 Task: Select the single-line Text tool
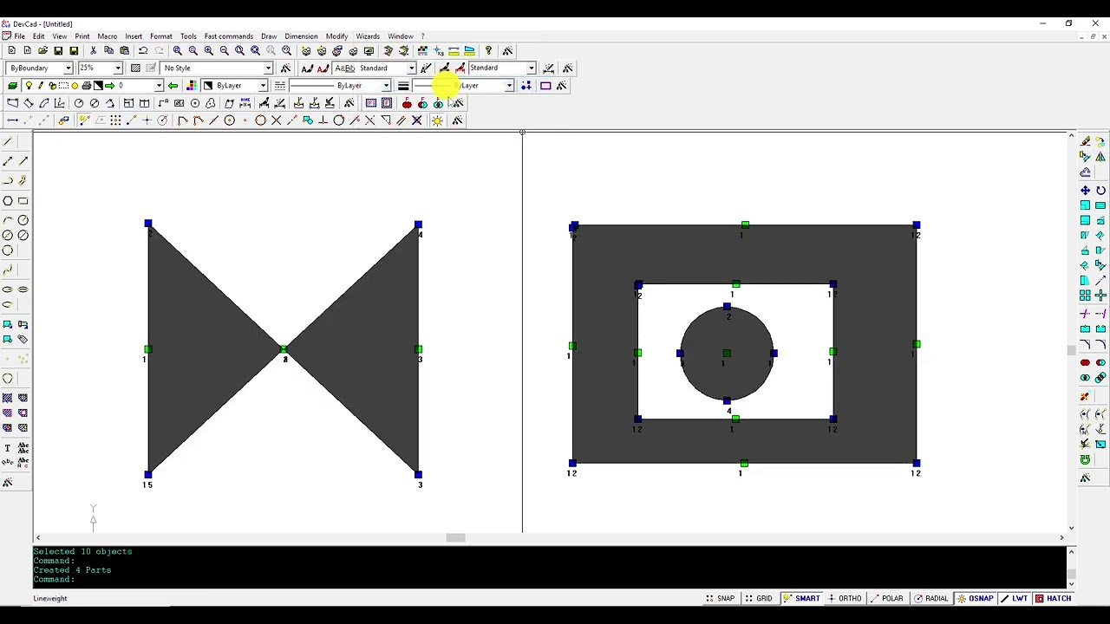[x=8, y=448]
